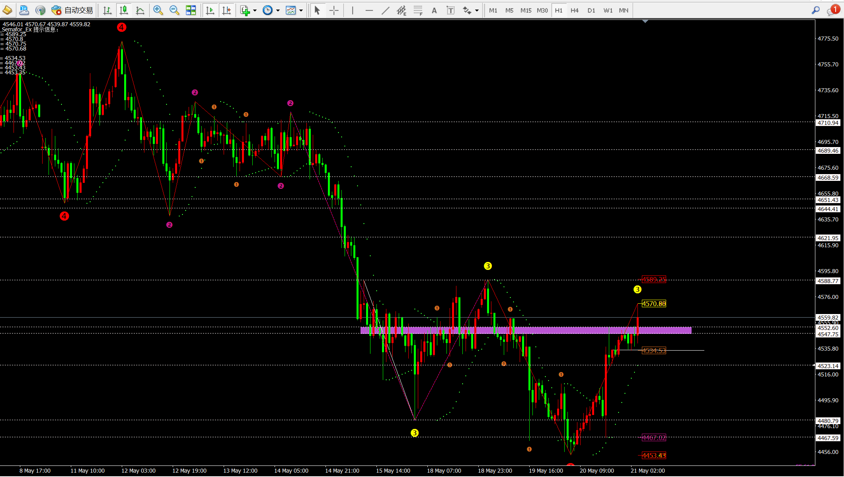Open the chat notifications with badge 1
Viewport: 844px width, 477px height.
point(833,10)
